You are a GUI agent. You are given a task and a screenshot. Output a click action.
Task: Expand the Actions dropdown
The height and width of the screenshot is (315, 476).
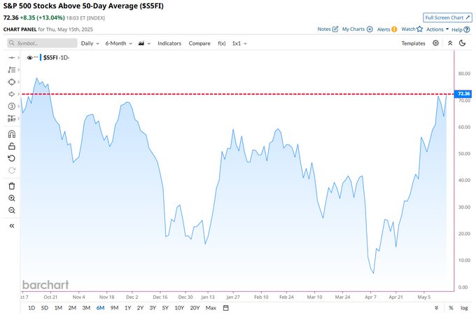437,29
